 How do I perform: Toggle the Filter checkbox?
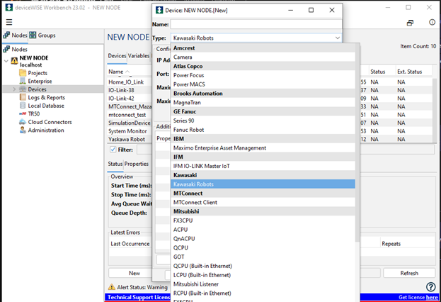click(113, 150)
